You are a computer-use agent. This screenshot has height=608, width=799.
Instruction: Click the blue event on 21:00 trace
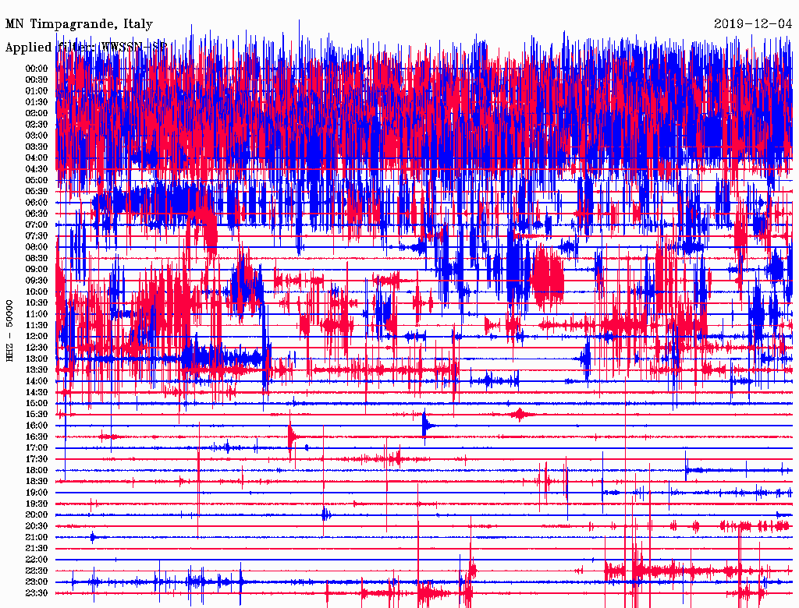tap(94, 537)
